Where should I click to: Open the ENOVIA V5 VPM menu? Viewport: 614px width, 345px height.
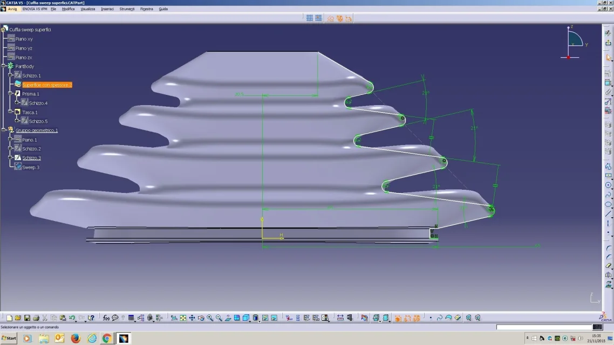(x=35, y=9)
